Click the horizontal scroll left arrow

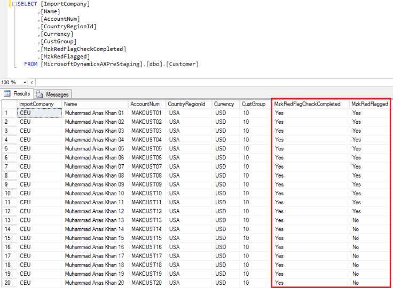(x=32, y=83)
